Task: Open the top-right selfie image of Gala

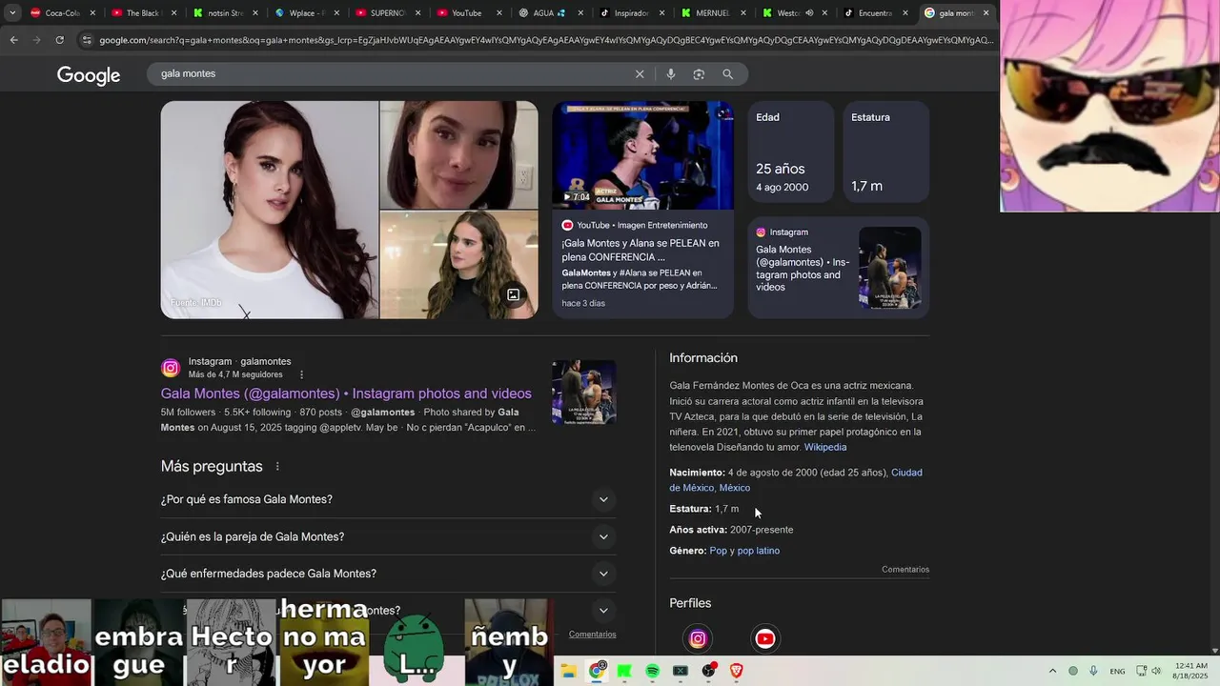Action: point(458,154)
